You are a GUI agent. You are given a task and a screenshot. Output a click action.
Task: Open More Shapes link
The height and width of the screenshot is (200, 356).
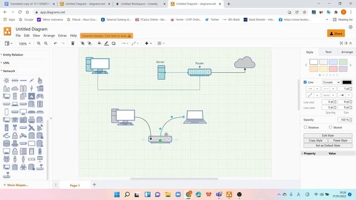(16, 185)
